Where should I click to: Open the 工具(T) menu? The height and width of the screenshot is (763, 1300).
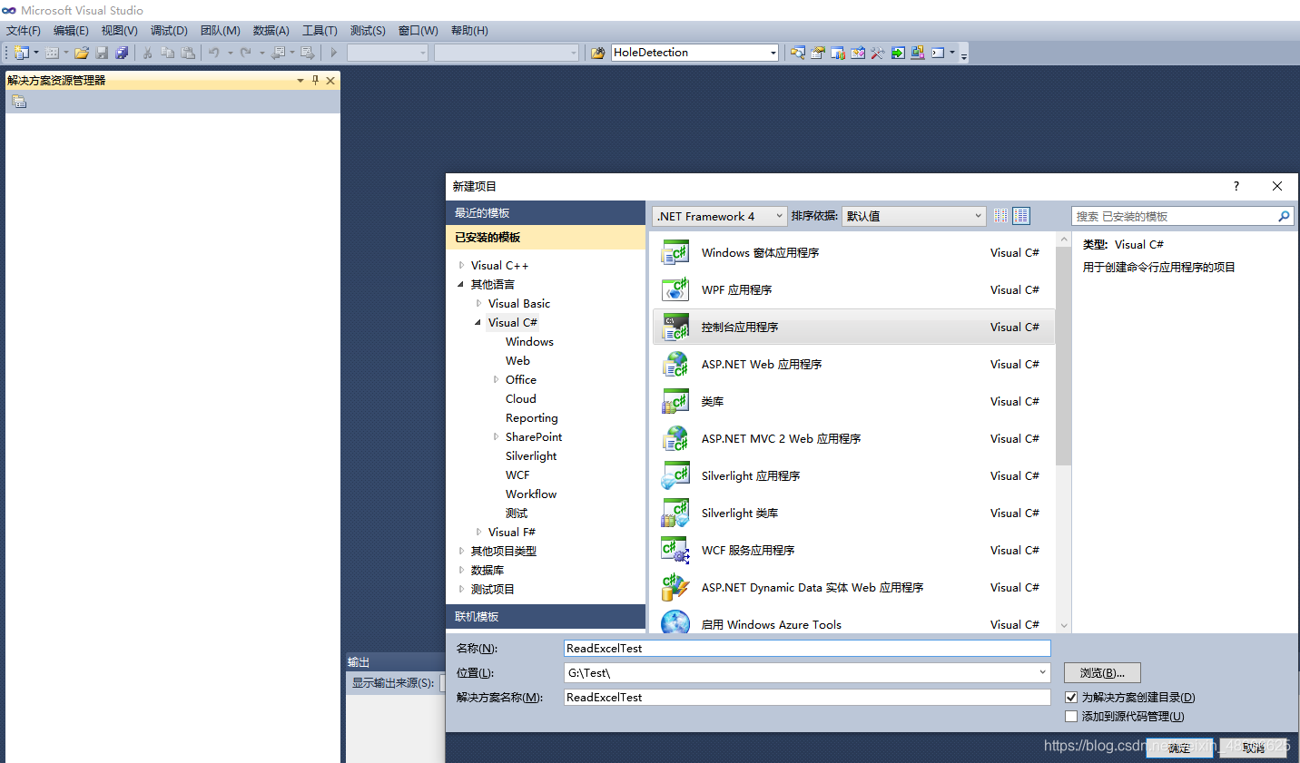pos(319,30)
